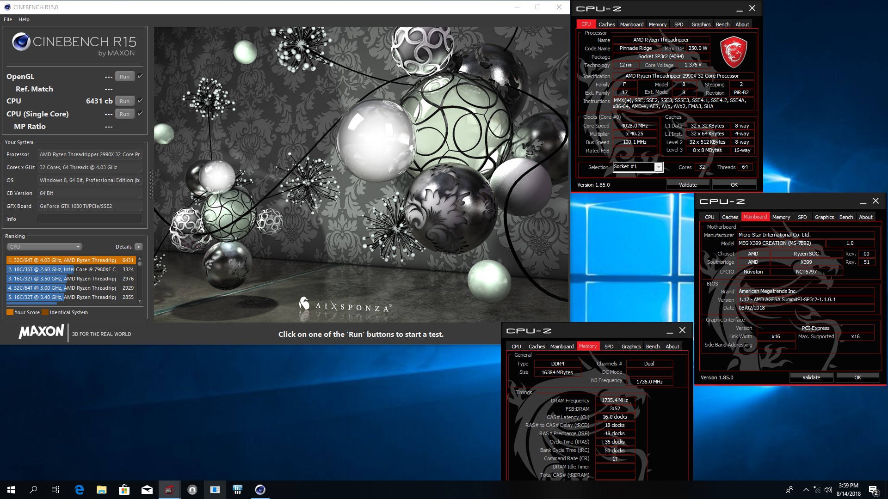The width and height of the screenshot is (888, 499).
Task: Open Graphics tab in Memory CPU-Z window
Action: pyautogui.click(x=631, y=347)
